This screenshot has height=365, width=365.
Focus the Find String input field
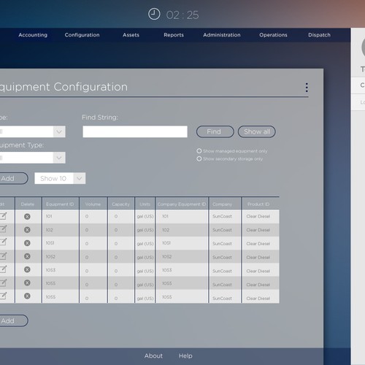click(x=135, y=131)
